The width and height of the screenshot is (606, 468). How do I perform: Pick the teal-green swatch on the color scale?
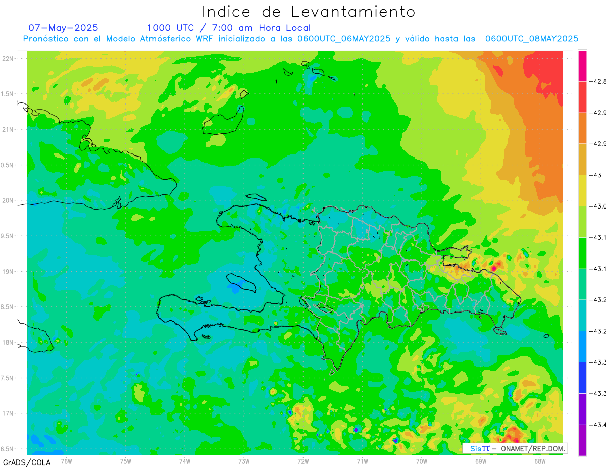tap(582, 285)
